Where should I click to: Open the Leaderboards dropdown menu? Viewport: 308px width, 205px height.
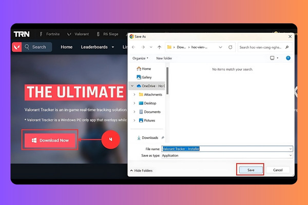click(98, 47)
